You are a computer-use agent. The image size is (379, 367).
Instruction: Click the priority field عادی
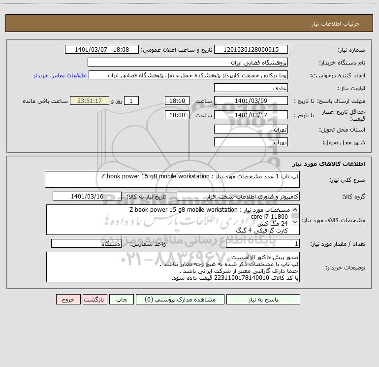[x=251, y=88]
